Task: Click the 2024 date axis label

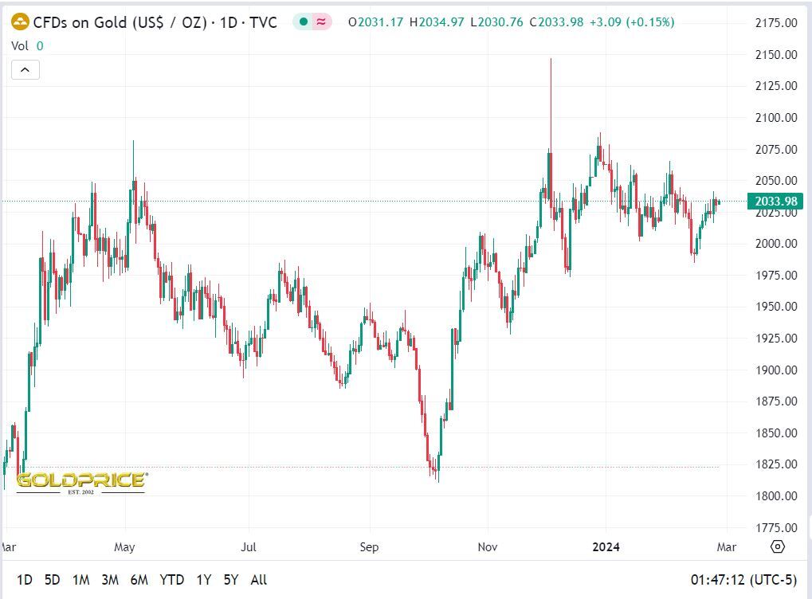Action: click(x=606, y=547)
